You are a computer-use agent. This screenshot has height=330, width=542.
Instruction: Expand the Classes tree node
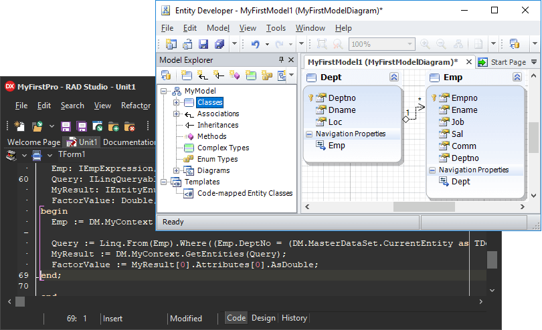(177, 102)
